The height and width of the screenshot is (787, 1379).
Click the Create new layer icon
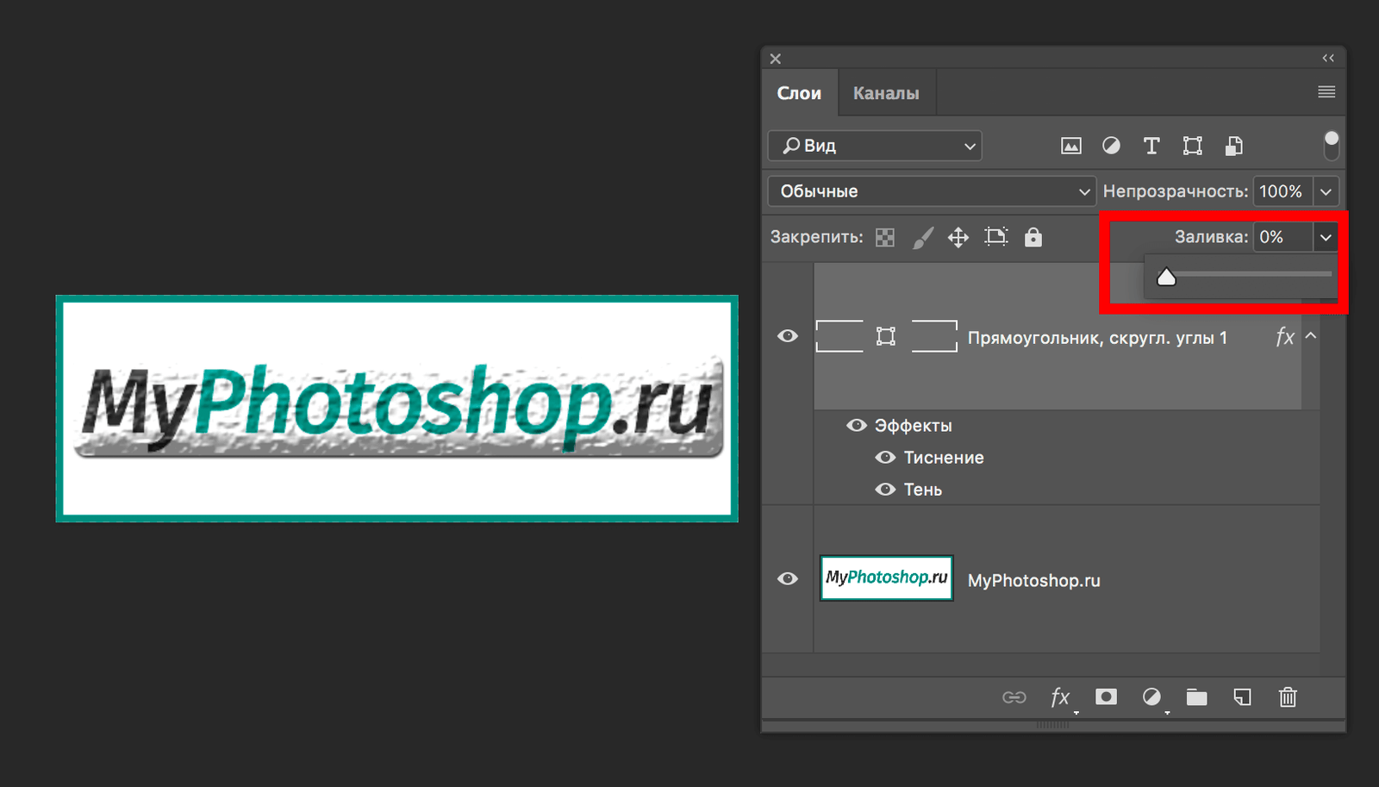[x=1242, y=698]
